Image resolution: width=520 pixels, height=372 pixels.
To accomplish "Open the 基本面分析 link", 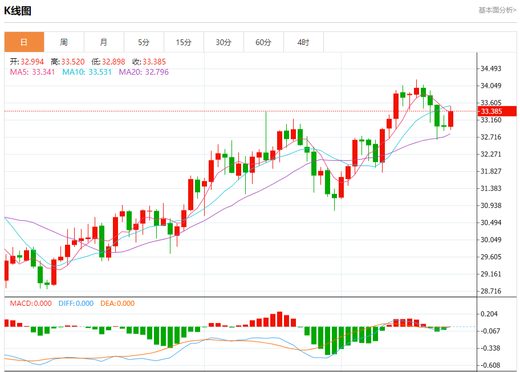I will (x=497, y=10).
